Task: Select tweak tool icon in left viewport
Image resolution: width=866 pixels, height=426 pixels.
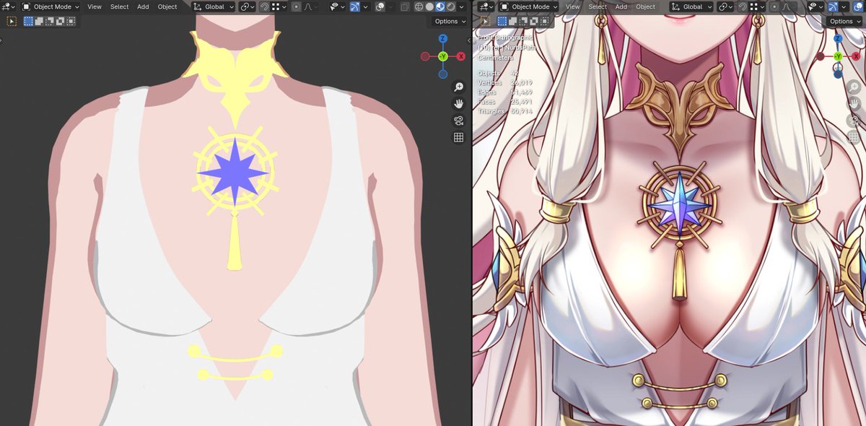Action: pos(12,21)
